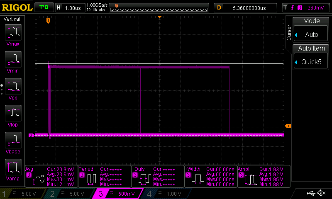The height and width of the screenshot is (199, 332).
Task: Toggle channel 4 at 1.00 V
Action: point(166,194)
